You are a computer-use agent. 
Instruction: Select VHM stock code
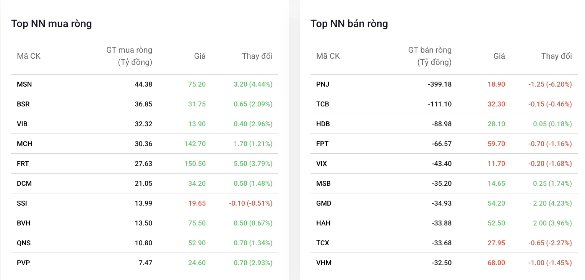click(x=324, y=263)
